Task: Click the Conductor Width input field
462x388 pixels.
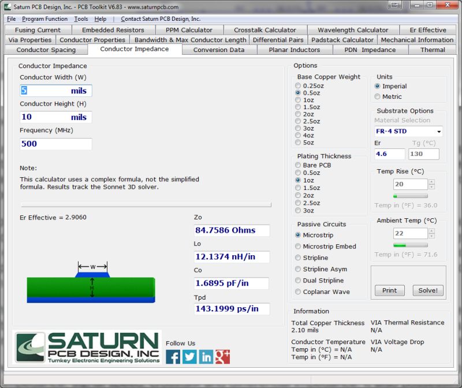Action: (x=55, y=91)
